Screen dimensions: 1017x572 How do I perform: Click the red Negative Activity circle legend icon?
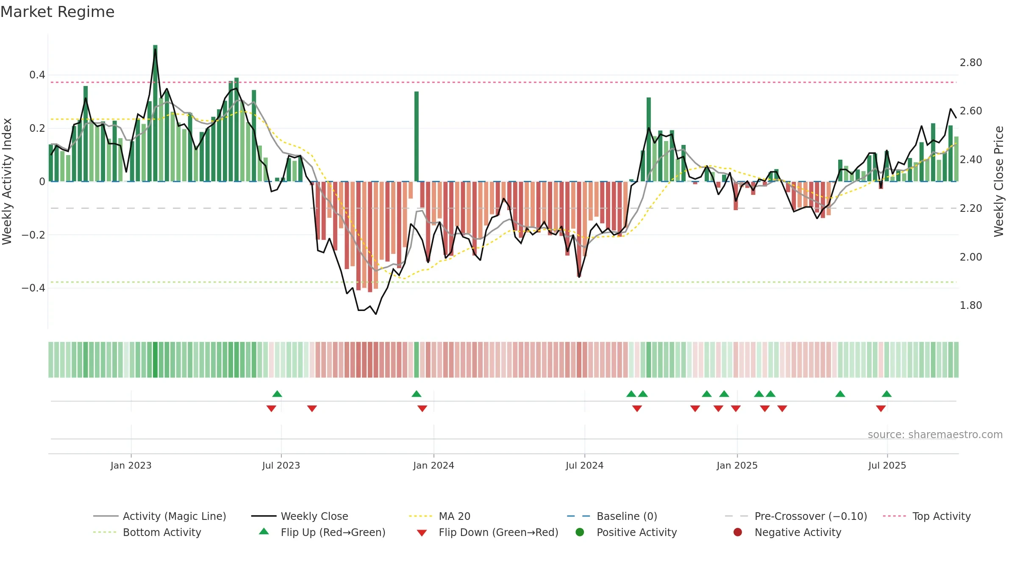pos(738,532)
